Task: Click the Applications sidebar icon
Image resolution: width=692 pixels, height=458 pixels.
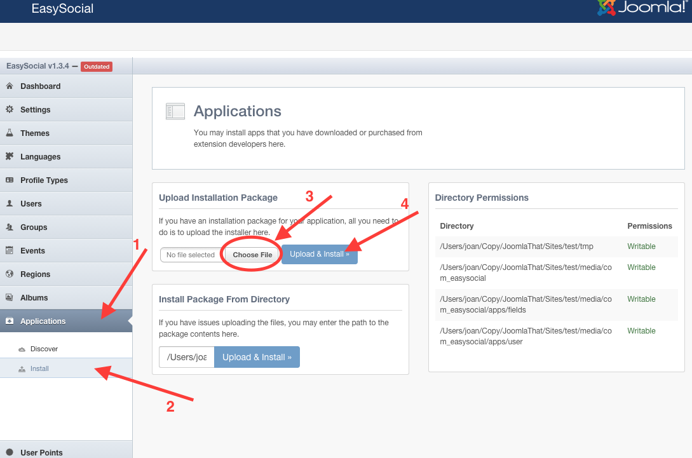Action: (10, 321)
